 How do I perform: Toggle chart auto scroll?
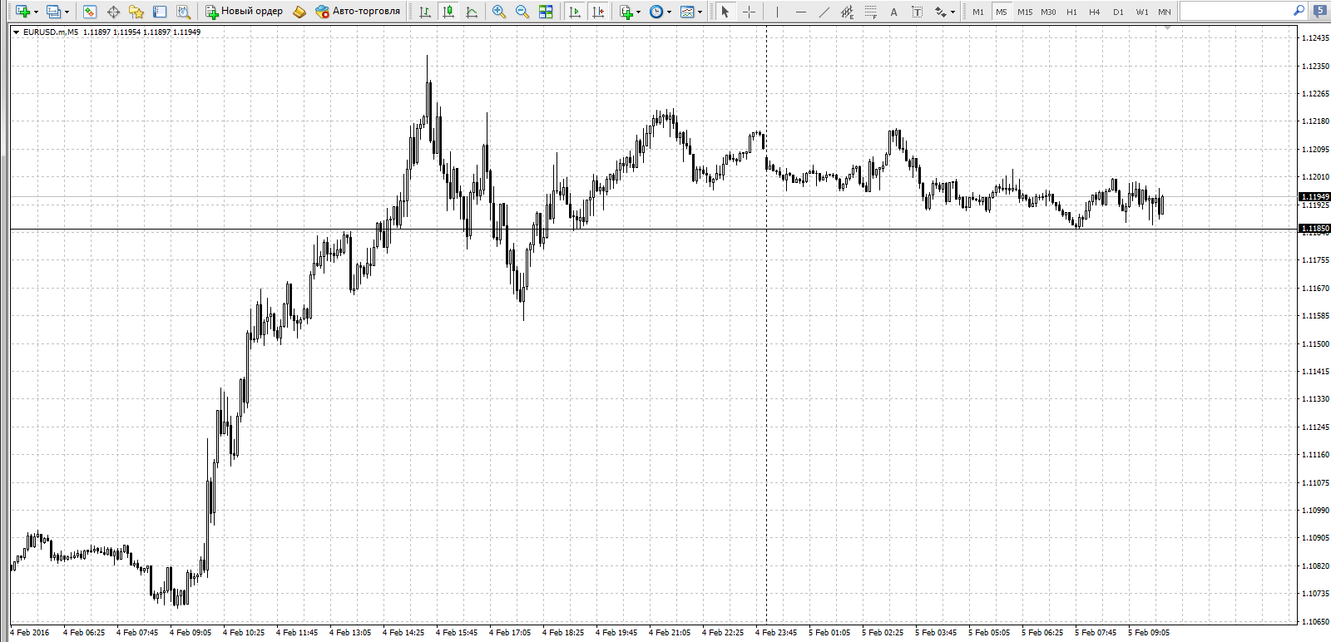(x=575, y=12)
